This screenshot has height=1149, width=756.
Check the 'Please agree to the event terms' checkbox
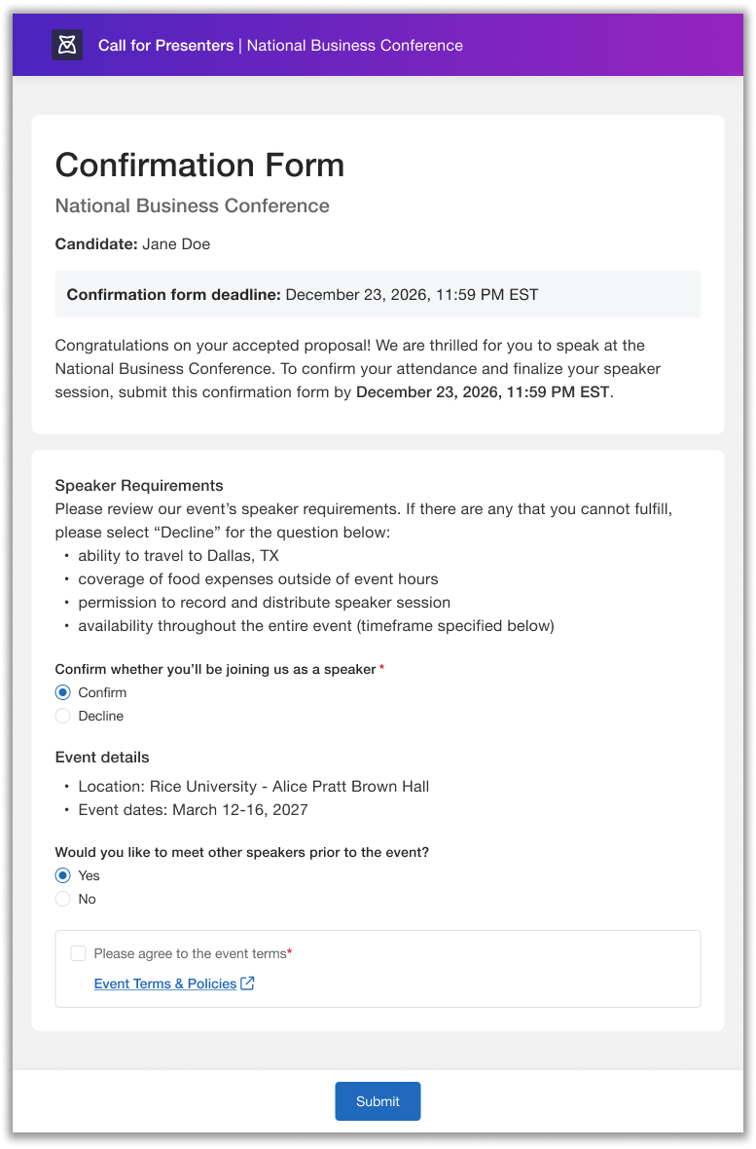click(78, 953)
